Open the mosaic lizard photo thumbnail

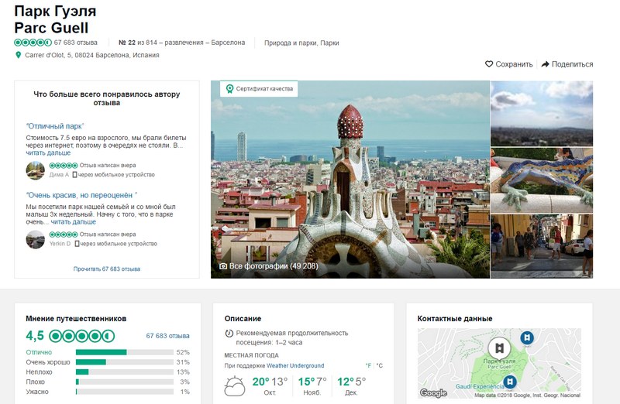pos(541,180)
